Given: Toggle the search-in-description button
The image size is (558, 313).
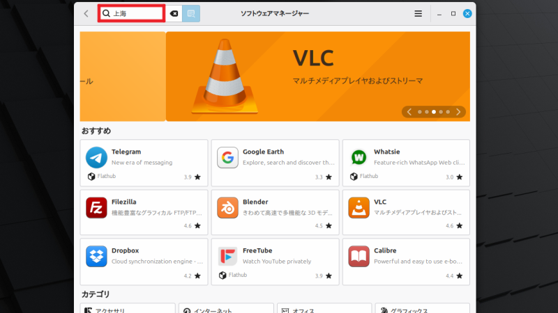Looking at the screenshot, I should (x=191, y=13).
